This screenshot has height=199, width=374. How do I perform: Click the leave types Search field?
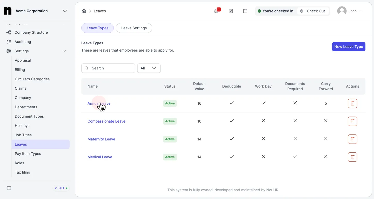pos(108,68)
